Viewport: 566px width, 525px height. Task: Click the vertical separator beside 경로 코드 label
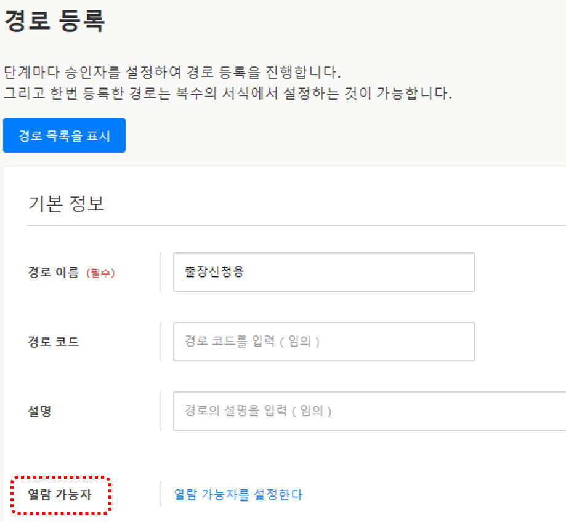[161, 341]
